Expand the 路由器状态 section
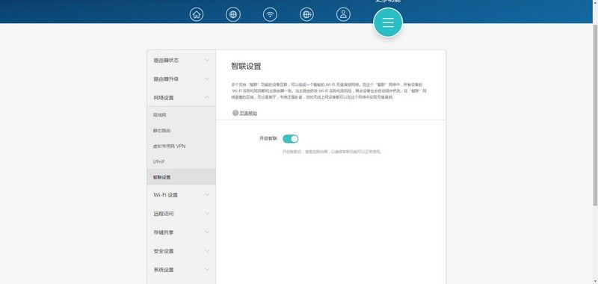 pos(181,61)
